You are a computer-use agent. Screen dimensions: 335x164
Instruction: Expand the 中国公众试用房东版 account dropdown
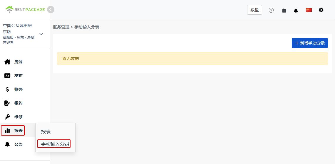[x=41, y=34]
